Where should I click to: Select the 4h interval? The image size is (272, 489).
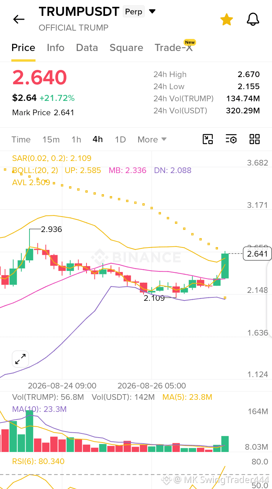[x=97, y=139]
